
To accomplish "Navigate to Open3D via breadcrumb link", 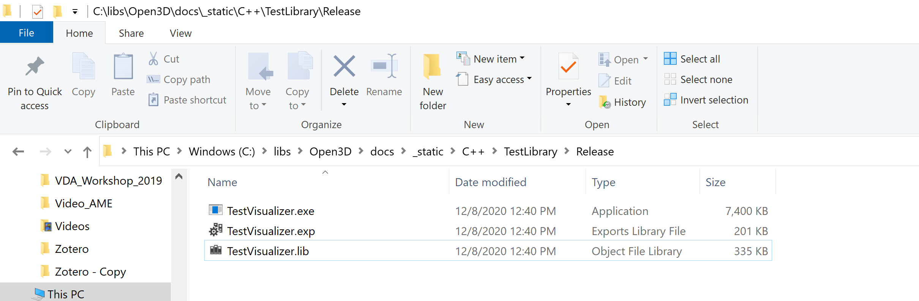I will 330,151.
